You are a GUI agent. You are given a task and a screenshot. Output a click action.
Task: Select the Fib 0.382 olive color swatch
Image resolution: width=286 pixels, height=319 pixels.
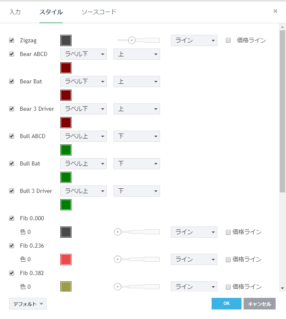(x=66, y=287)
